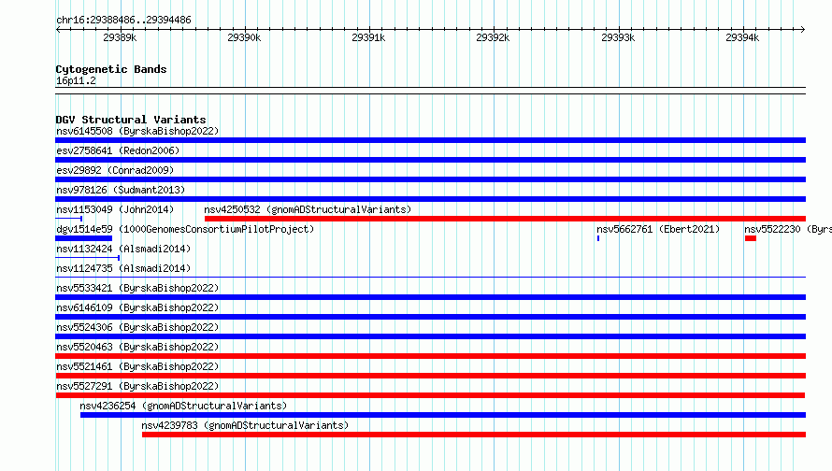Click the Cytogenetic Bands track heading
This screenshot has height=471, width=832.
point(111,69)
